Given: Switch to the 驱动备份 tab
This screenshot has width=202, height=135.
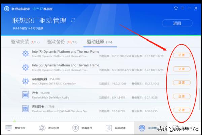Looking at the screenshot, I should coord(60,42).
